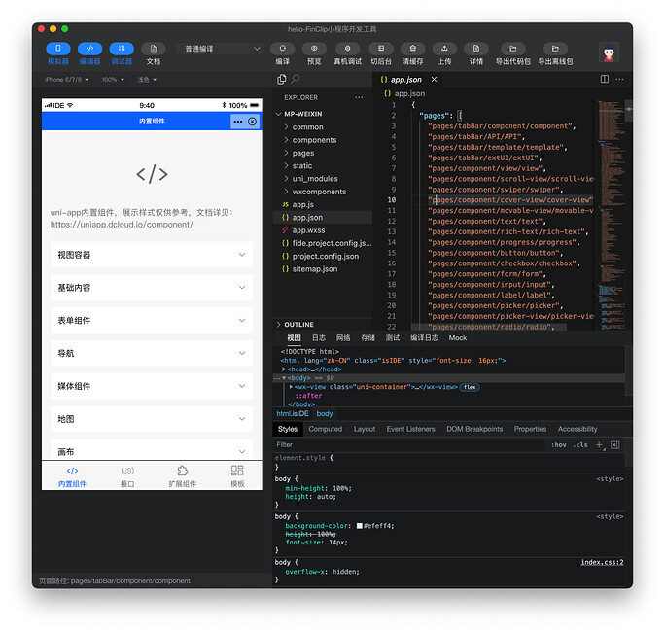The width and height of the screenshot is (666, 632).
Task: Click the 清缓存 clear cache icon
Action: pos(413,49)
